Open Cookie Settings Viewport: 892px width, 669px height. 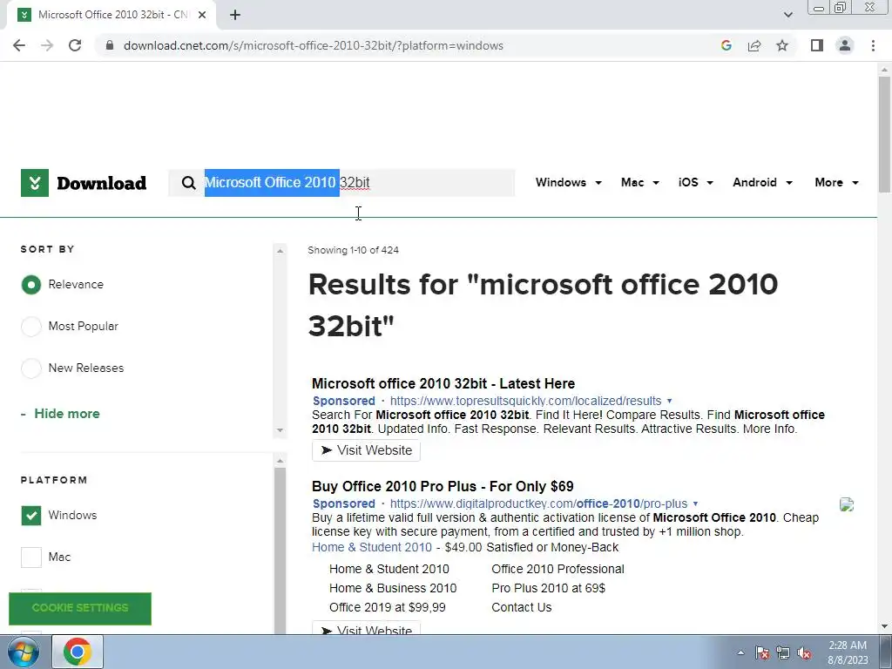[80, 608]
